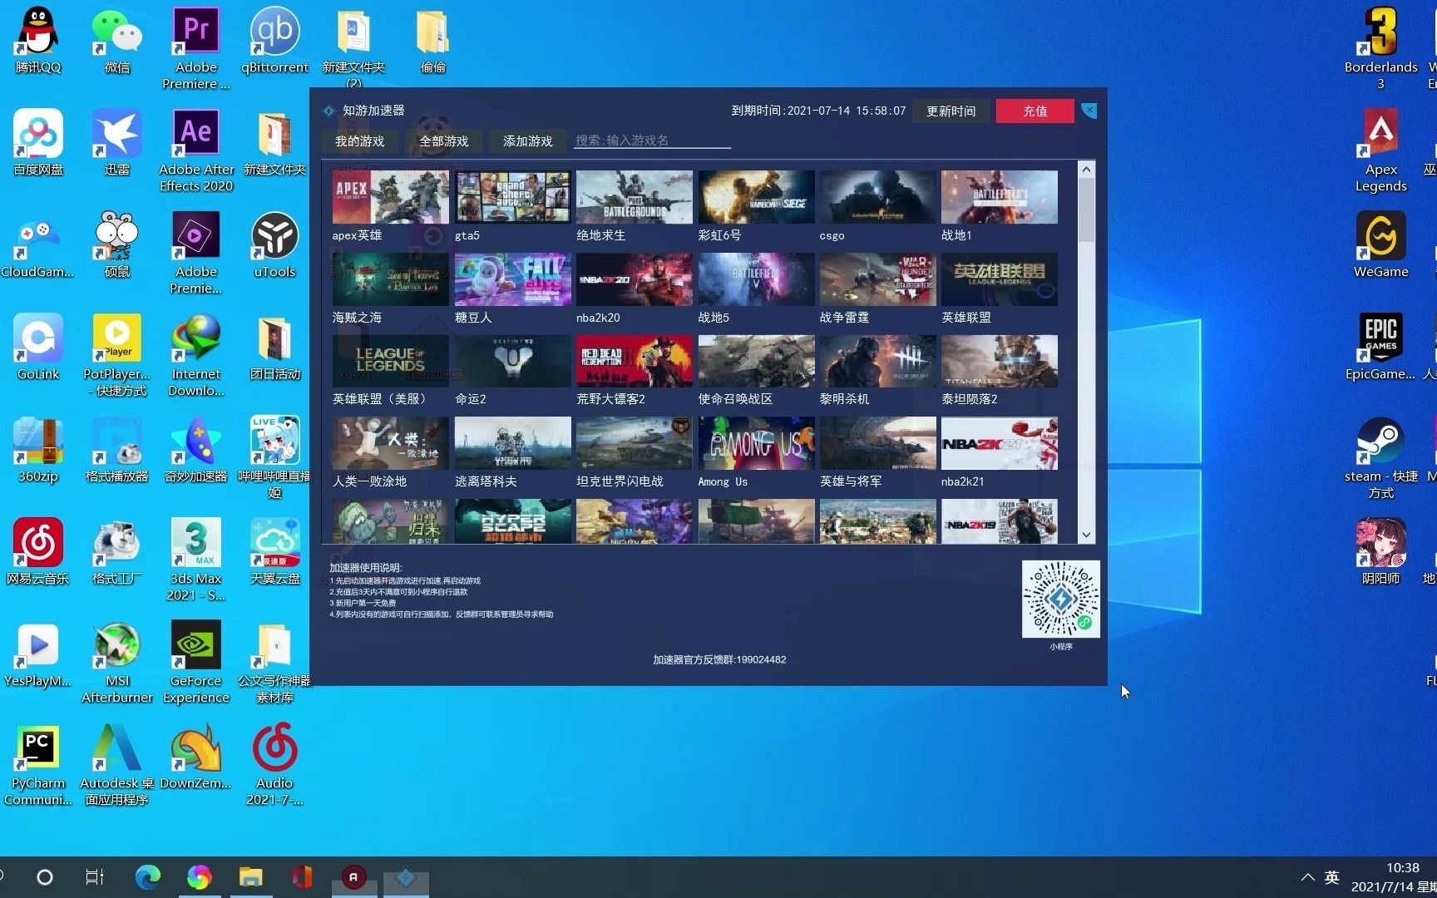Screen dimensions: 1437x898
Task: Select the gta5 game thumbnail
Action: (512, 197)
